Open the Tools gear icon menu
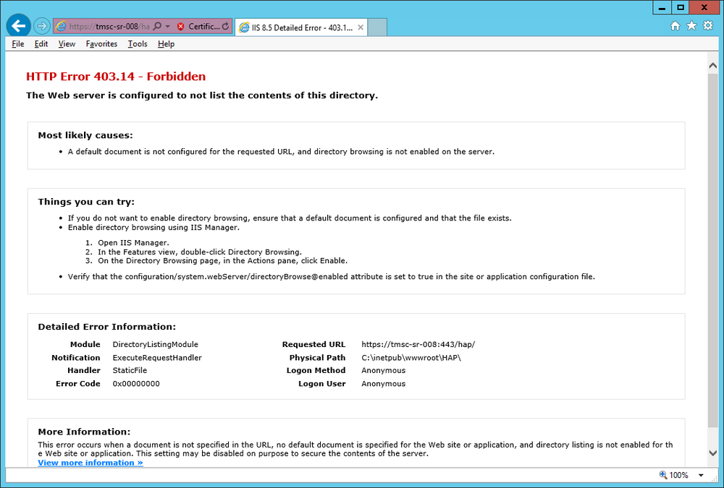The width and height of the screenshot is (724, 488). click(707, 26)
